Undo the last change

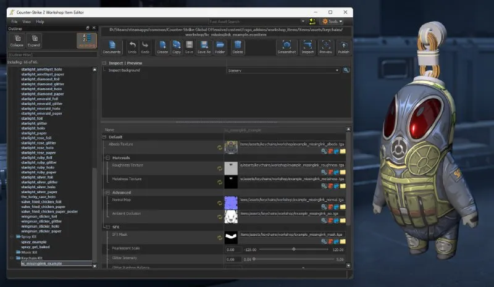point(132,48)
